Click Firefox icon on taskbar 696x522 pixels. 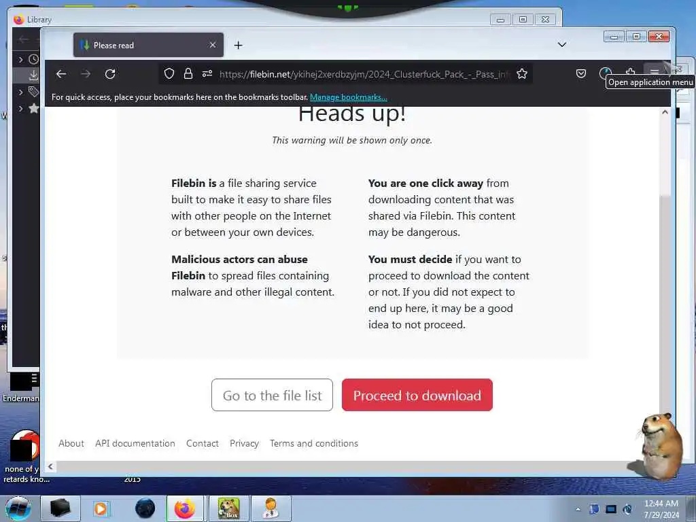[185, 508]
